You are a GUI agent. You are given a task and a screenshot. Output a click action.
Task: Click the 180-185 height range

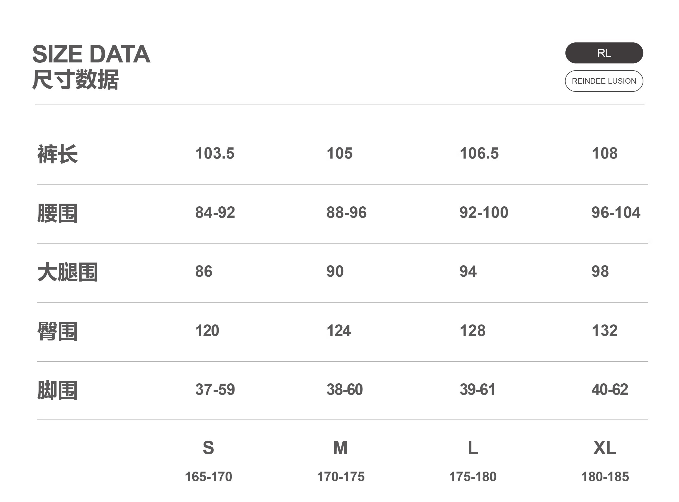point(605,477)
